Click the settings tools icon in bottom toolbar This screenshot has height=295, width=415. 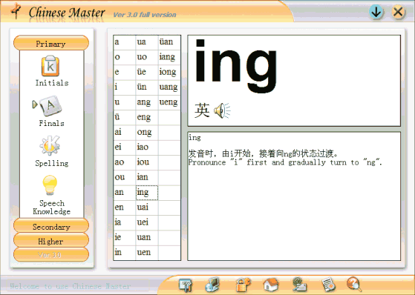click(x=186, y=285)
